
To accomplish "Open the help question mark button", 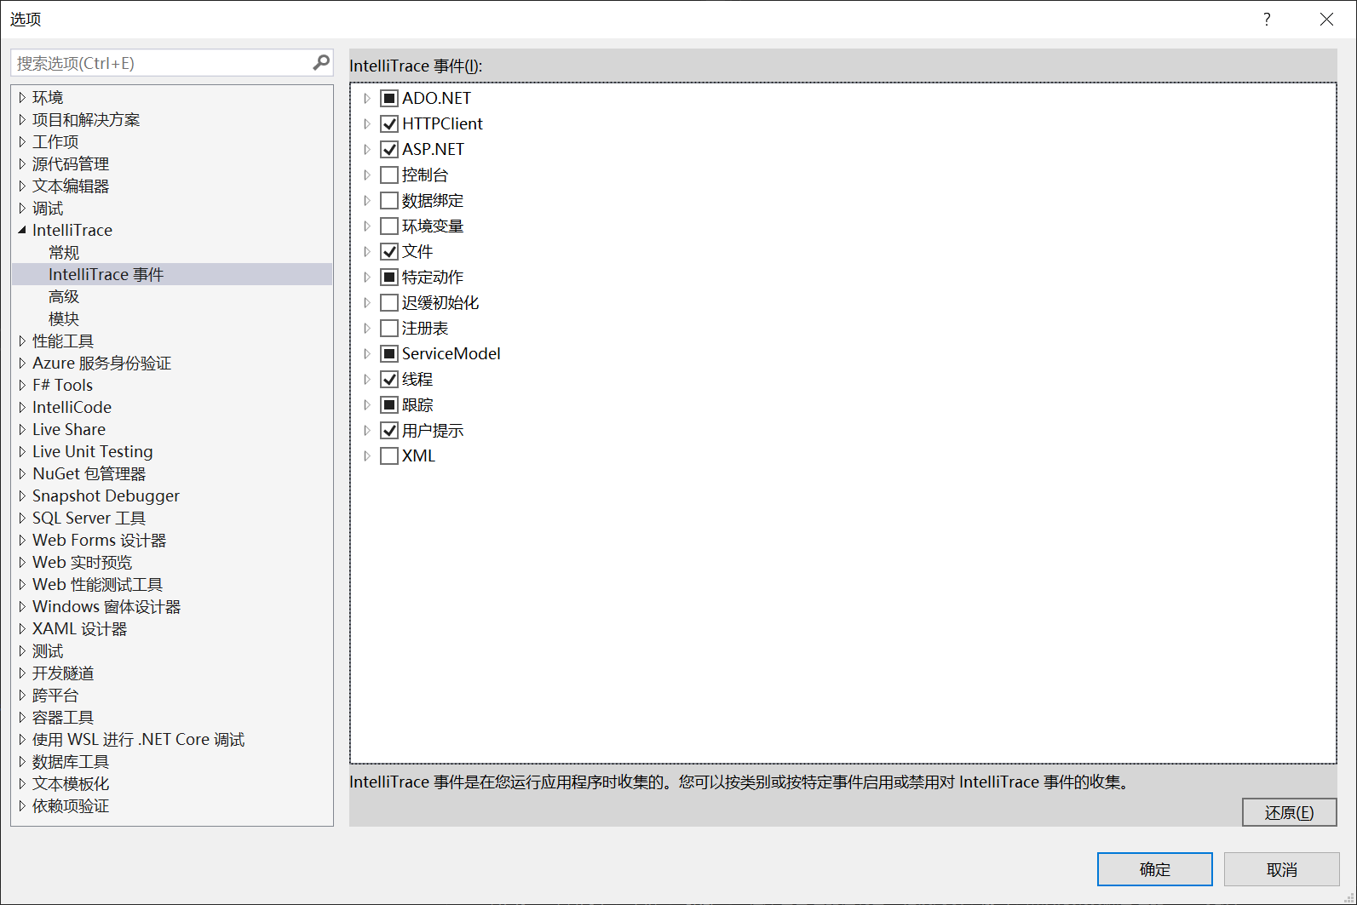I will (x=1267, y=19).
